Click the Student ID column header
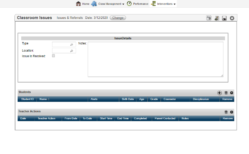This screenshot has width=249, height=154. coord(27,99)
